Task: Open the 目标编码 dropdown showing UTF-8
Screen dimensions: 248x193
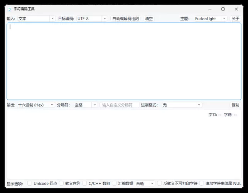Action: coord(92,19)
